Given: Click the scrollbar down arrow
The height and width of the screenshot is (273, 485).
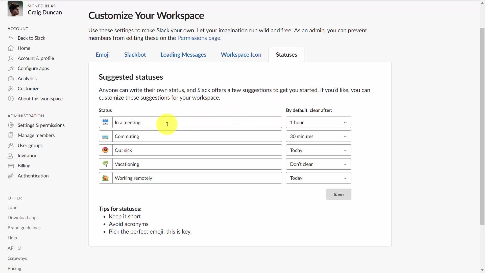Looking at the screenshot, I should pyautogui.click(x=482, y=270).
